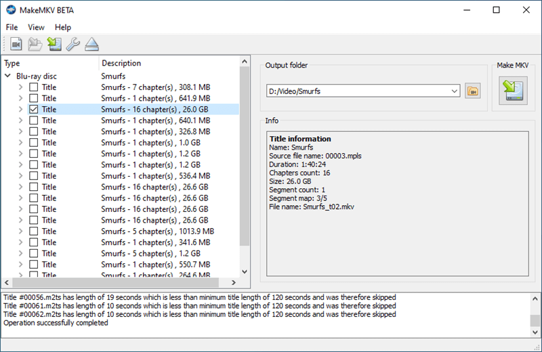Viewport: 542px width, 352px height.
Task: Click the MakeMKV application logo icon
Action: 11,9
